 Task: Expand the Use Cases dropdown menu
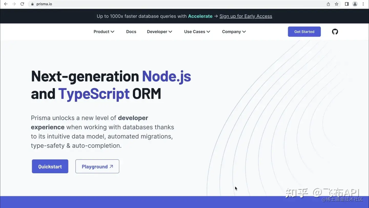197,32
